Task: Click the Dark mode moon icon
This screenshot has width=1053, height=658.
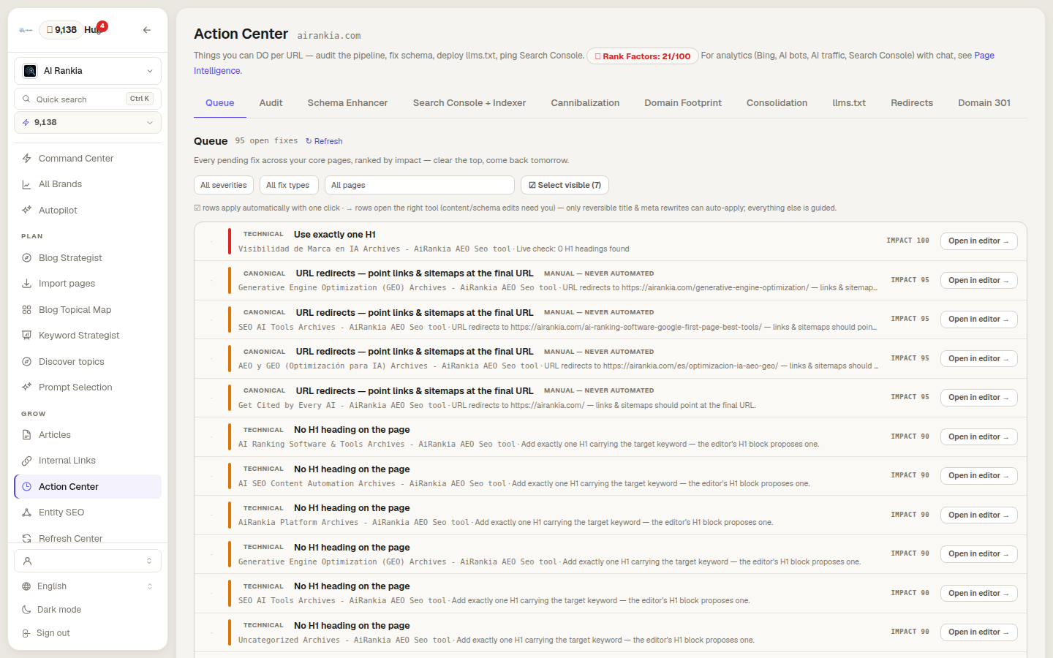Action: coord(26,610)
